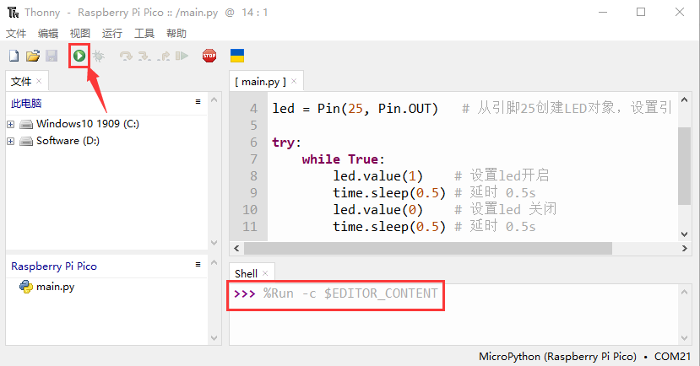The width and height of the screenshot is (700, 366).
Task: Close the main.py editor tab
Action: point(294,81)
